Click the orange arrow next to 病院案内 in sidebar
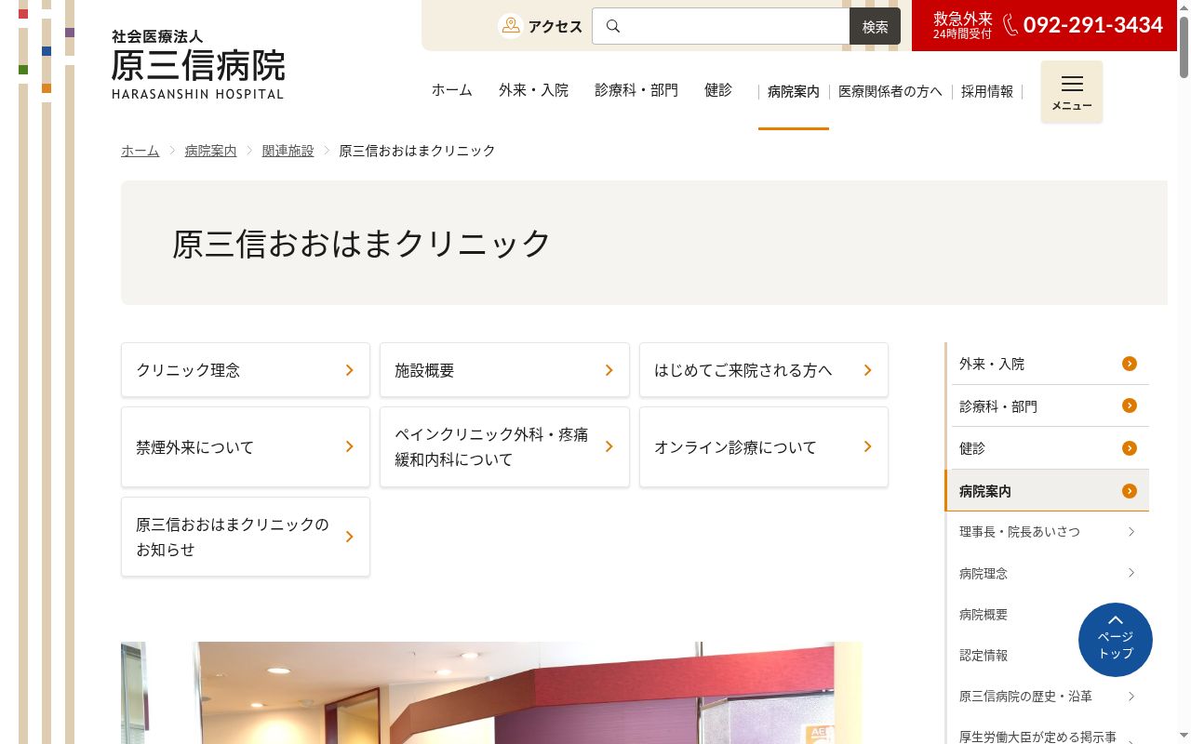Viewport: 1191px width, 744px height. coord(1130,491)
